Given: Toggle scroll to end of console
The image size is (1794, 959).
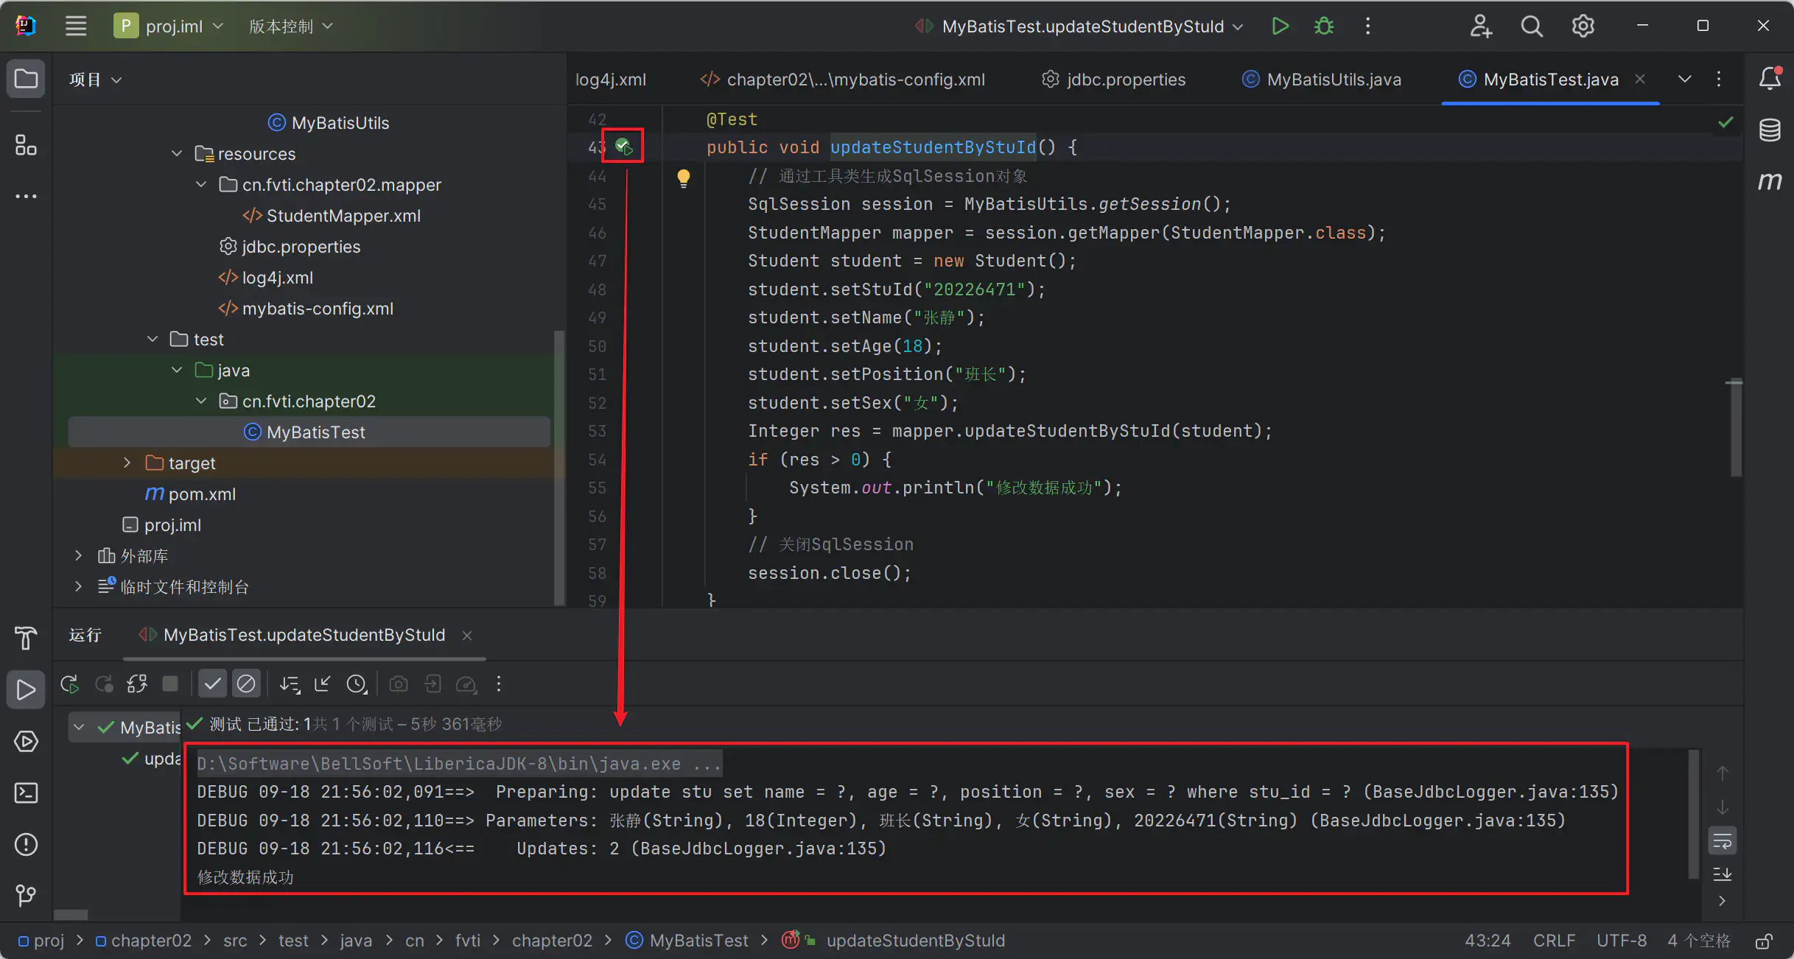Looking at the screenshot, I should tap(1723, 874).
